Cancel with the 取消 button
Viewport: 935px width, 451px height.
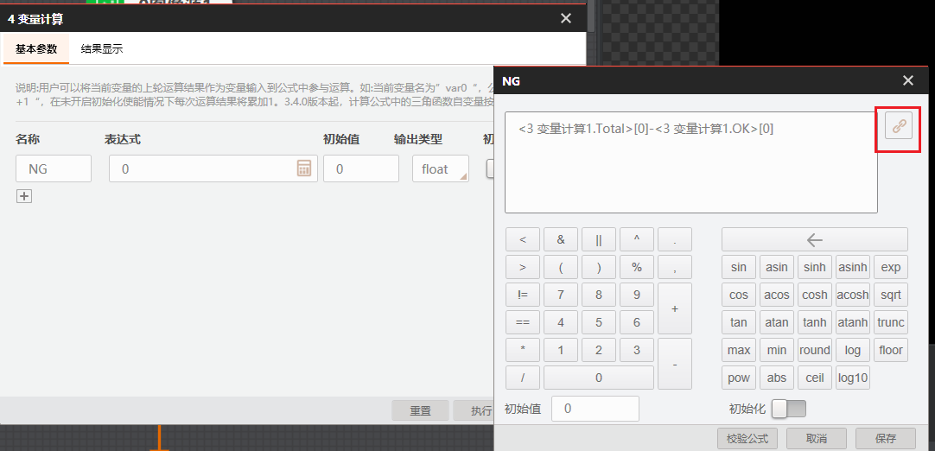816,438
